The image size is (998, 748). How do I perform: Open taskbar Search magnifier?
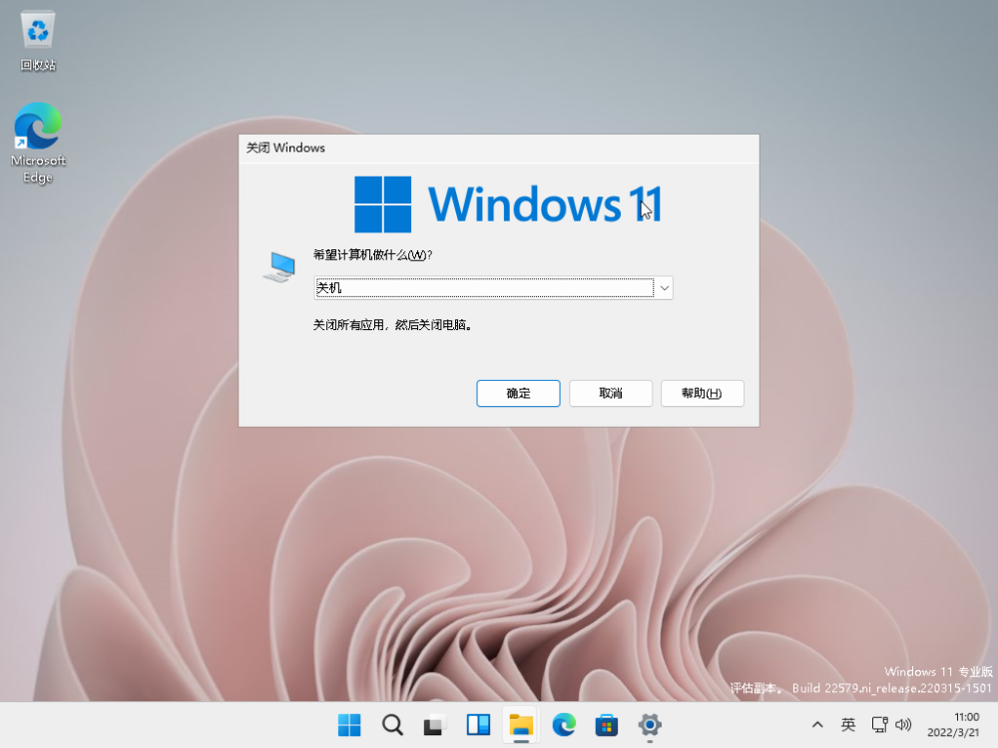(x=392, y=724)
